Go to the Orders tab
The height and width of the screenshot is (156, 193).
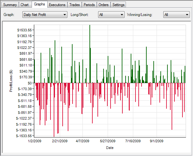(x=104, y=5)
